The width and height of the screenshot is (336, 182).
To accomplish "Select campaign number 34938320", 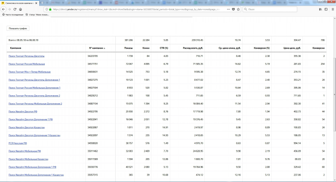I will pyautogui.click(x=92, y=143).
